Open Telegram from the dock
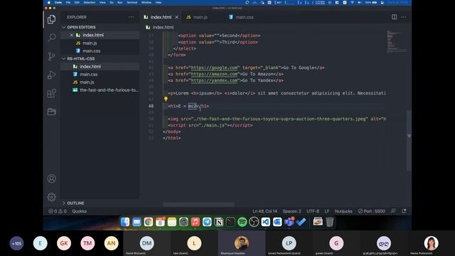This screenshot has width=455, height=256. click(207, 222)
